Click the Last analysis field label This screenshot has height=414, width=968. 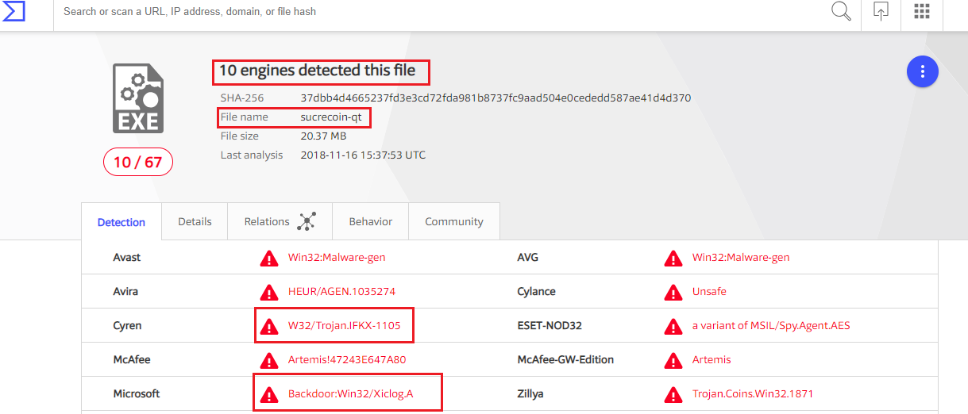point(252,155)
